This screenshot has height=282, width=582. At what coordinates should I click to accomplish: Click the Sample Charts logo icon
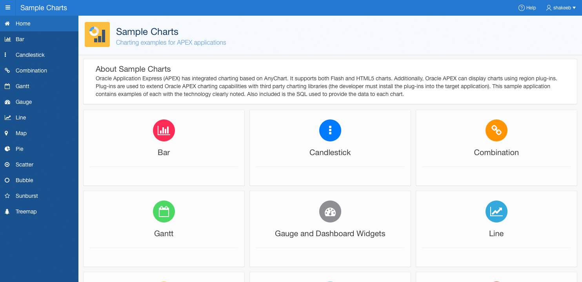pos(97,34)
